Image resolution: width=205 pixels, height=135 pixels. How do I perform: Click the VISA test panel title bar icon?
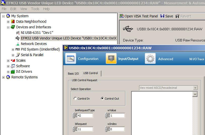66,48
